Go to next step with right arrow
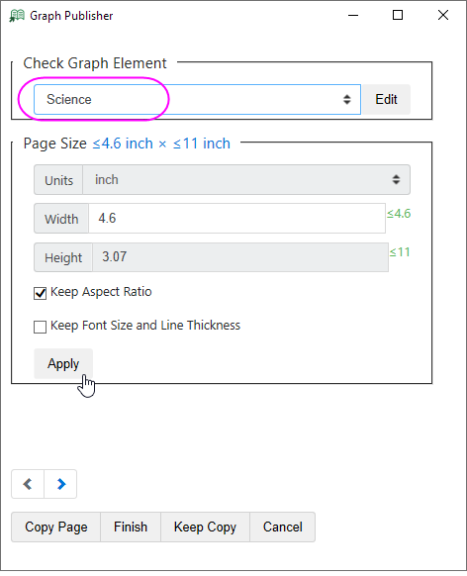Viewport: 467px width, 576px height. (60, 484)
